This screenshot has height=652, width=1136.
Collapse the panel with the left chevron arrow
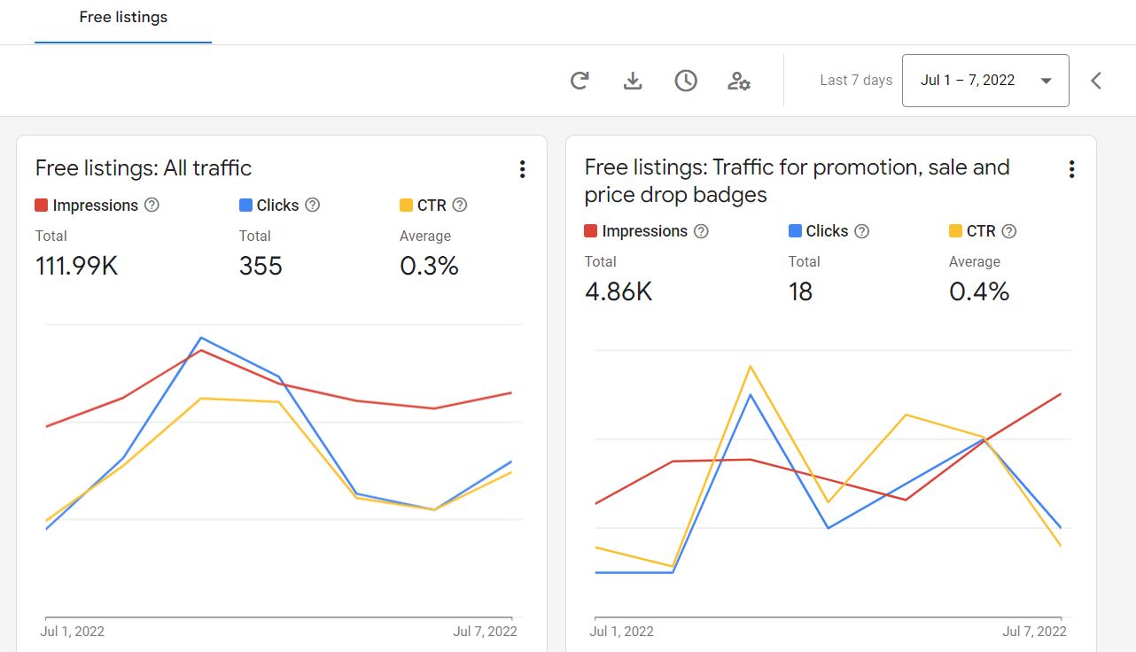[1096, 81]
